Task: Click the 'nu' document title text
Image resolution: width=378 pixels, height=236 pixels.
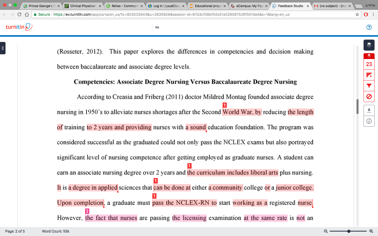Action: (157, 27)
